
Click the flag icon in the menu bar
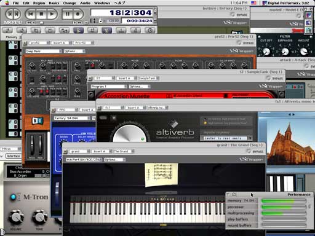pyautogui.click(x=253, y=3)
